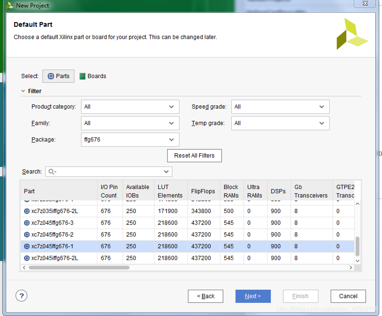Sort by Gb Transceivers column header
The image size is (382, 316).
click(x=312, y=191)
